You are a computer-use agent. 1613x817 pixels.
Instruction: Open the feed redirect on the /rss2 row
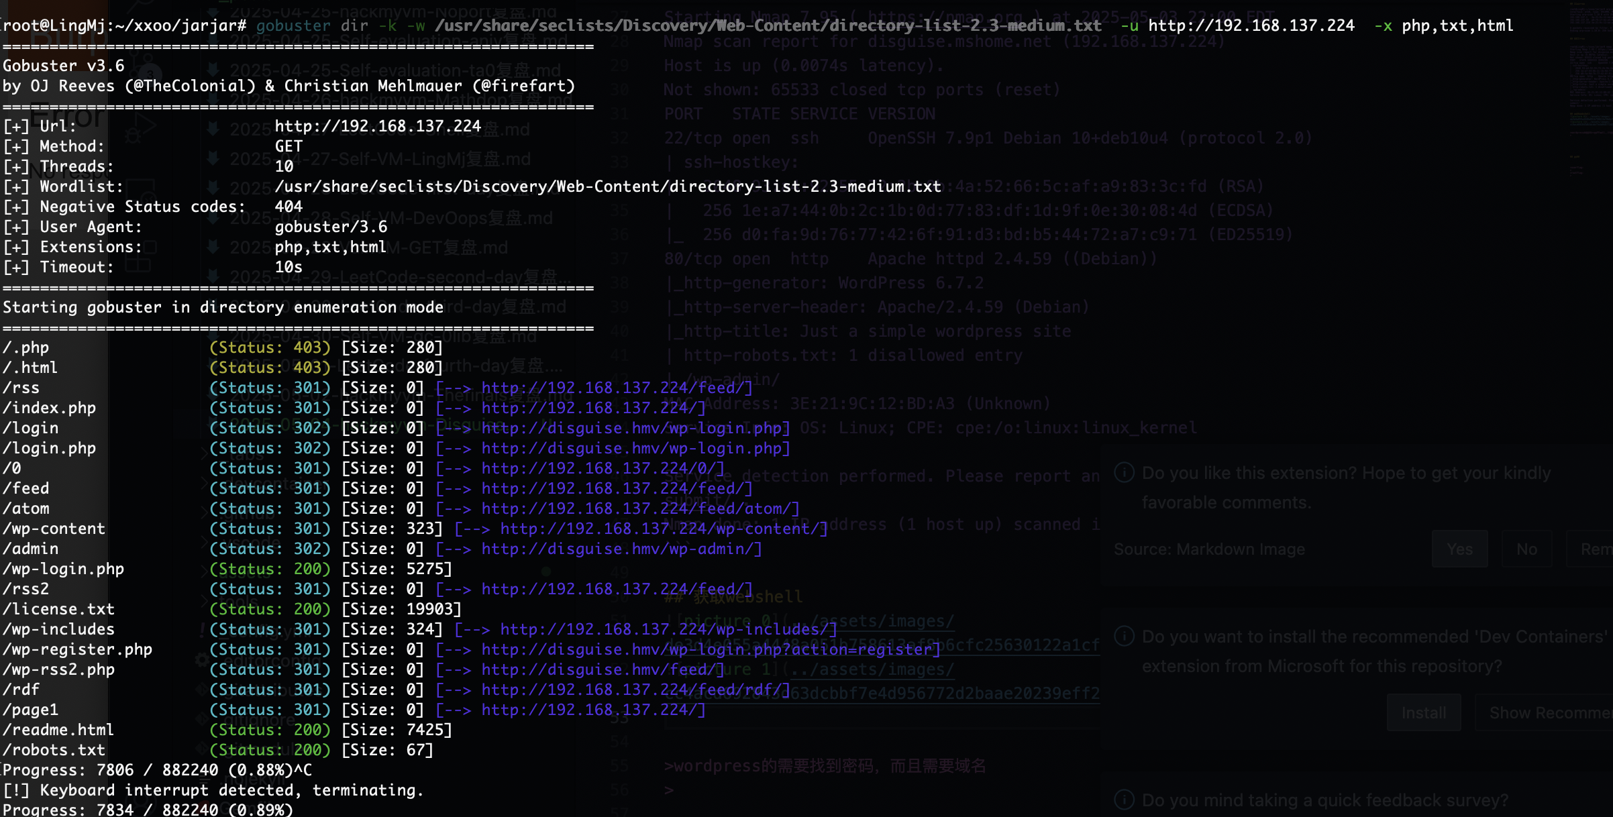(613, 589)
